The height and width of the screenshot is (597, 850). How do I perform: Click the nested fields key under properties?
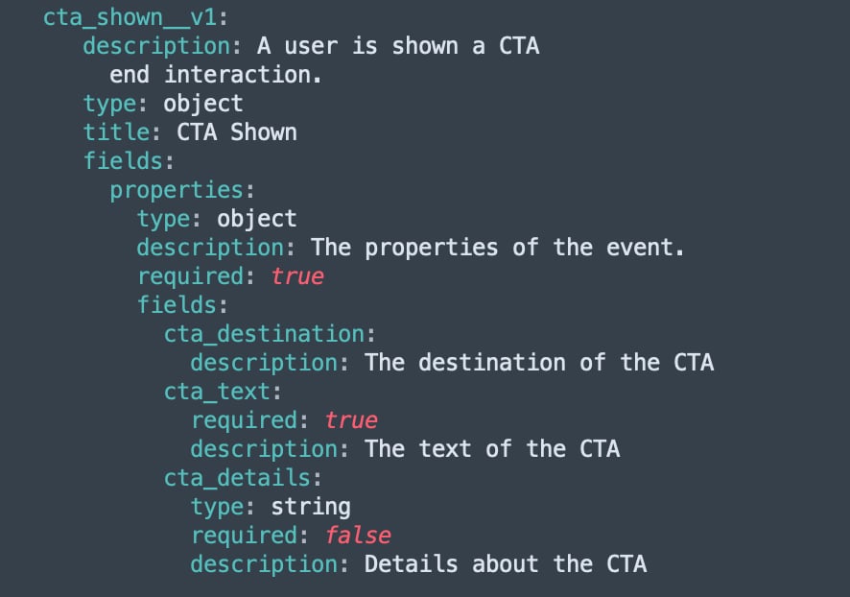click(177, 305)
